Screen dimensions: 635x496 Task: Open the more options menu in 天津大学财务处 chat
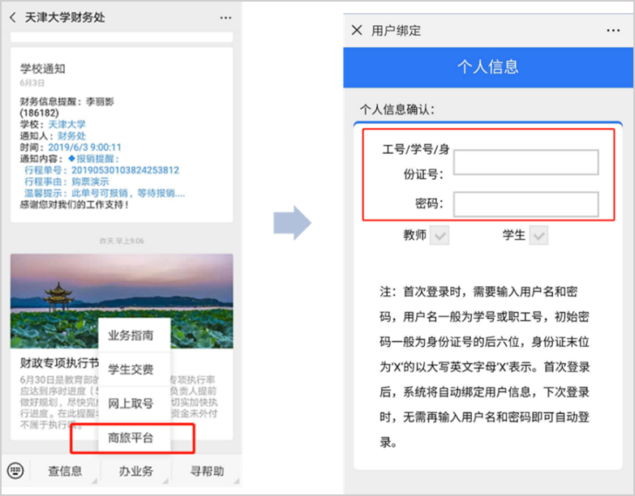[225, 17]
